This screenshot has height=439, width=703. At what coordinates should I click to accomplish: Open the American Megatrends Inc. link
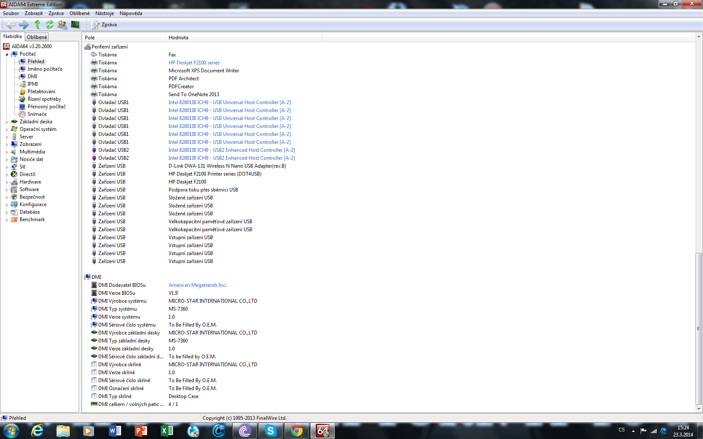tap(198, 285)
